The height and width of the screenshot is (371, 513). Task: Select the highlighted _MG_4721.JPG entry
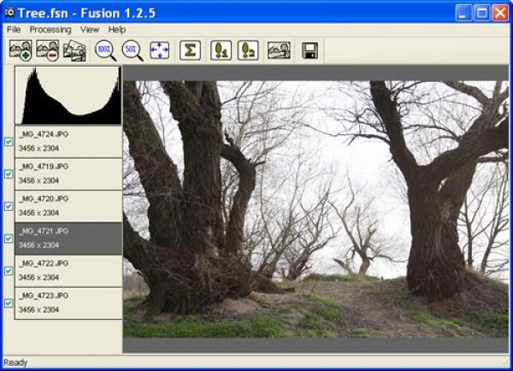[x=68, y=238]
